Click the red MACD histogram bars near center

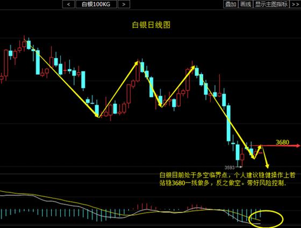point(145,206)
